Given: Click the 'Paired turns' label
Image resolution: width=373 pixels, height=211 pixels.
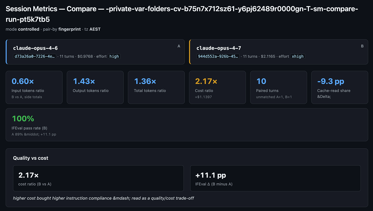Looking at the screenshot, I should coord(267,91).
